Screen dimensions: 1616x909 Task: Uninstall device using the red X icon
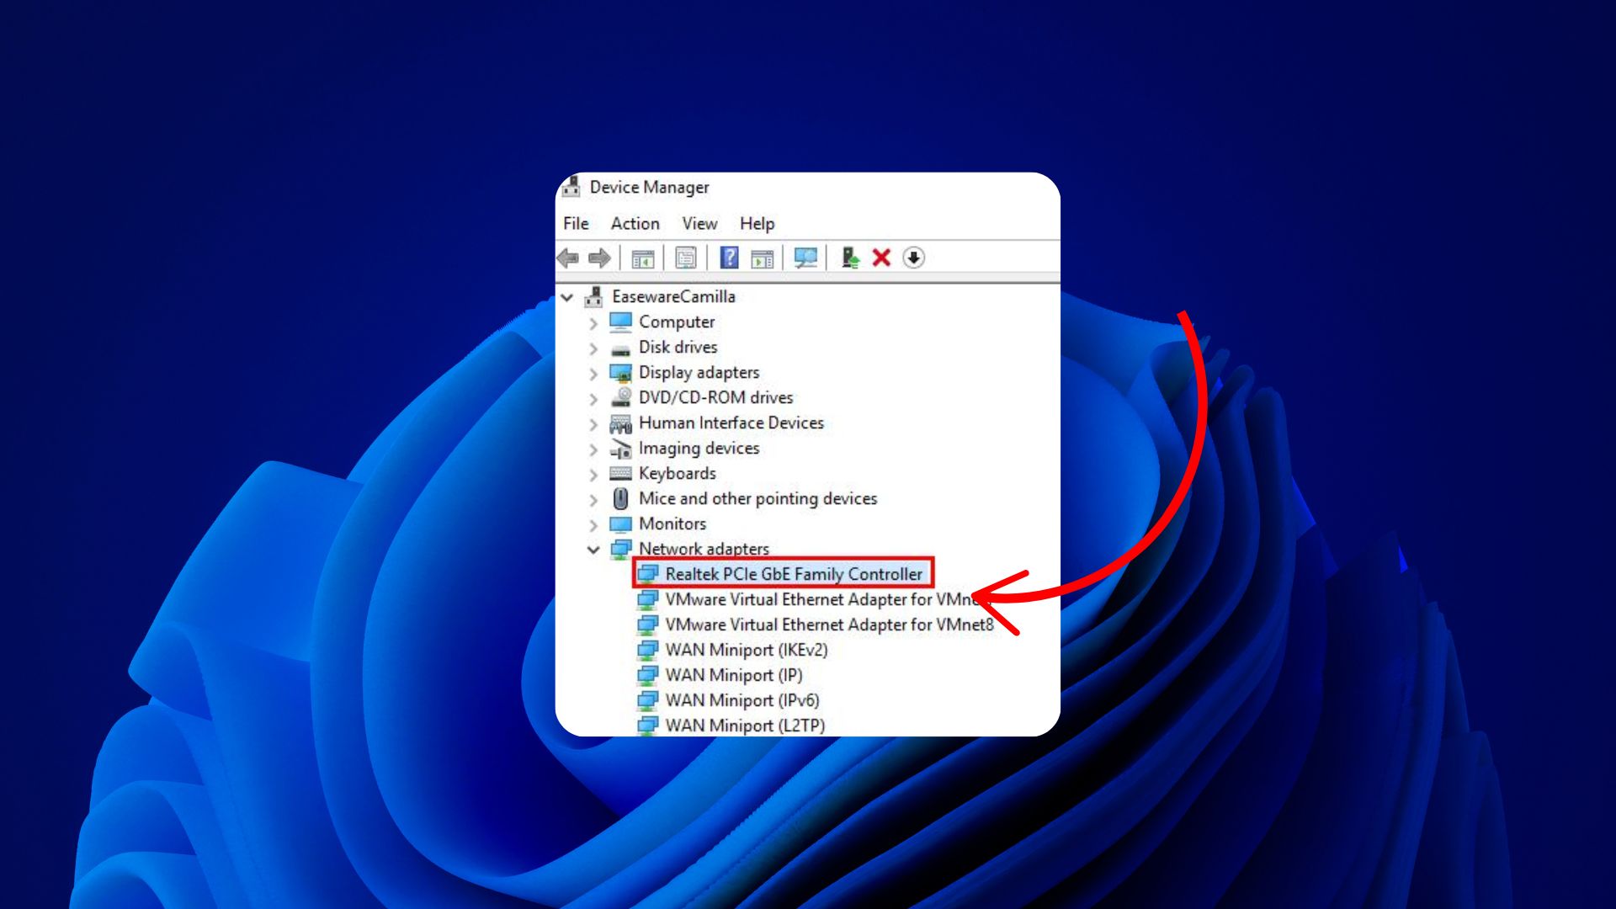(x=881, y=258)
